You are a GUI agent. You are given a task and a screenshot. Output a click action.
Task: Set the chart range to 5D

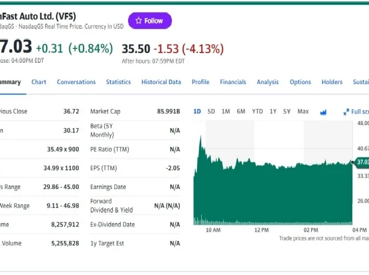coord(211,111)
